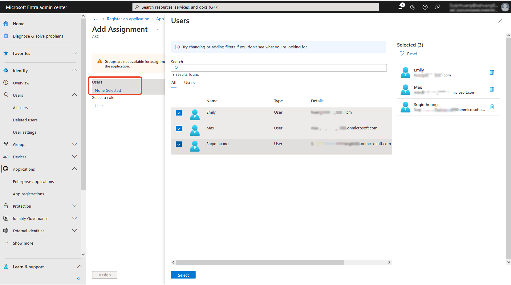511x285 pixels.
Task: Expand External Identities section
Action: coord(75,230)
